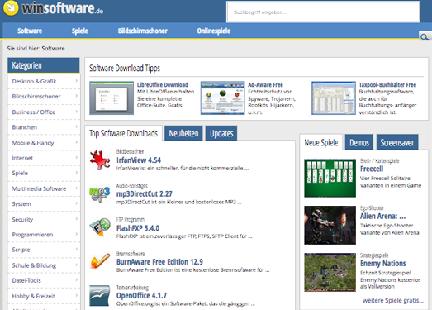Open the IrfanView 4.54 download link
This screenshot has width=432, height=310.
139,160
